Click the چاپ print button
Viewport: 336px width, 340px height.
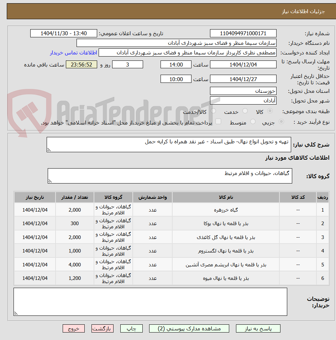132,329
